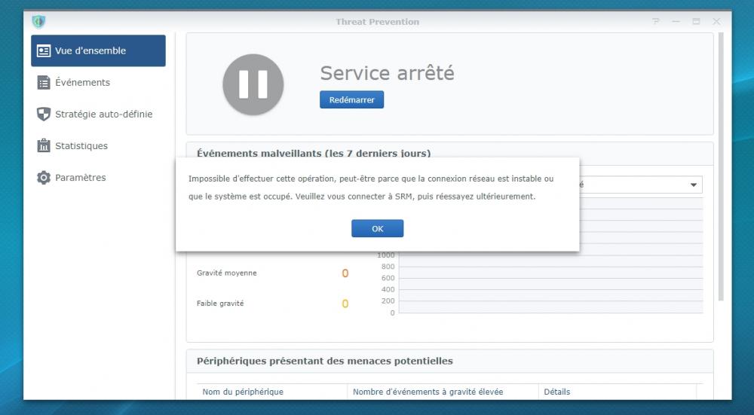Image resolution: width=754 pixels, height=415 pixels.
Task: Click the Événements list icon
Action: coord(44,83)
